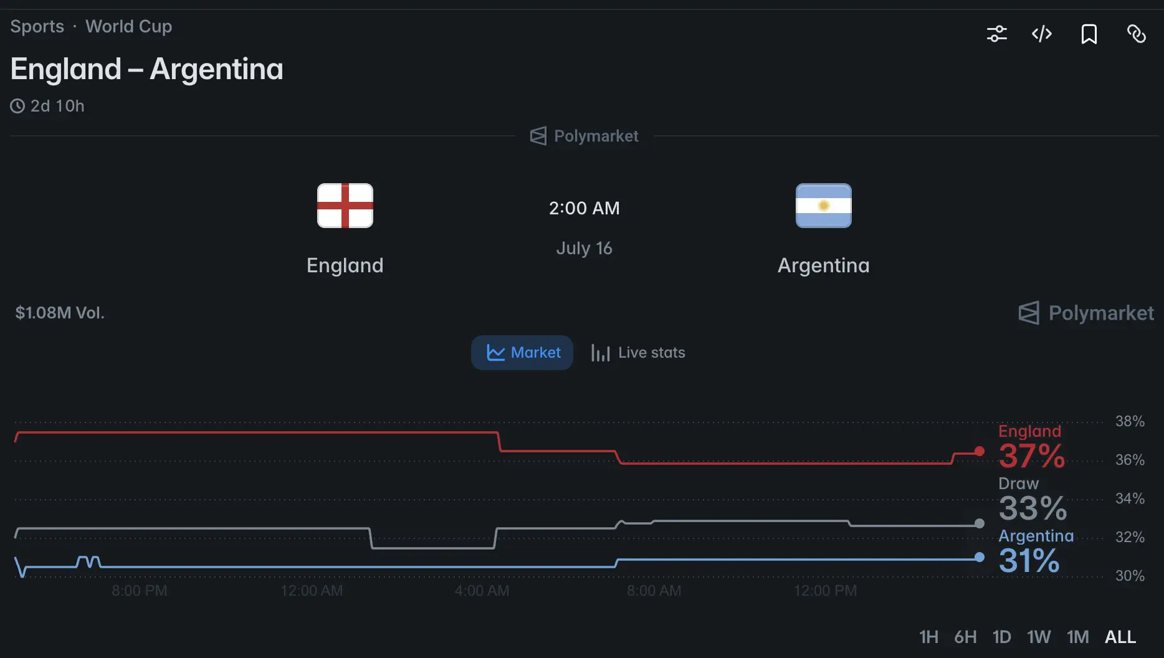Viewport: 1164px width, 658px height.
Task: Click the Argentina team name
Action: point(824,265)
